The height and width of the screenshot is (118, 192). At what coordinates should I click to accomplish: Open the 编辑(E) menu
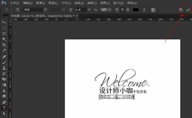click(28, 3)
